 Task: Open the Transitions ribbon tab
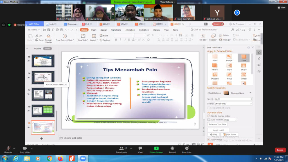pyautogui.click(x=116, y=30)
